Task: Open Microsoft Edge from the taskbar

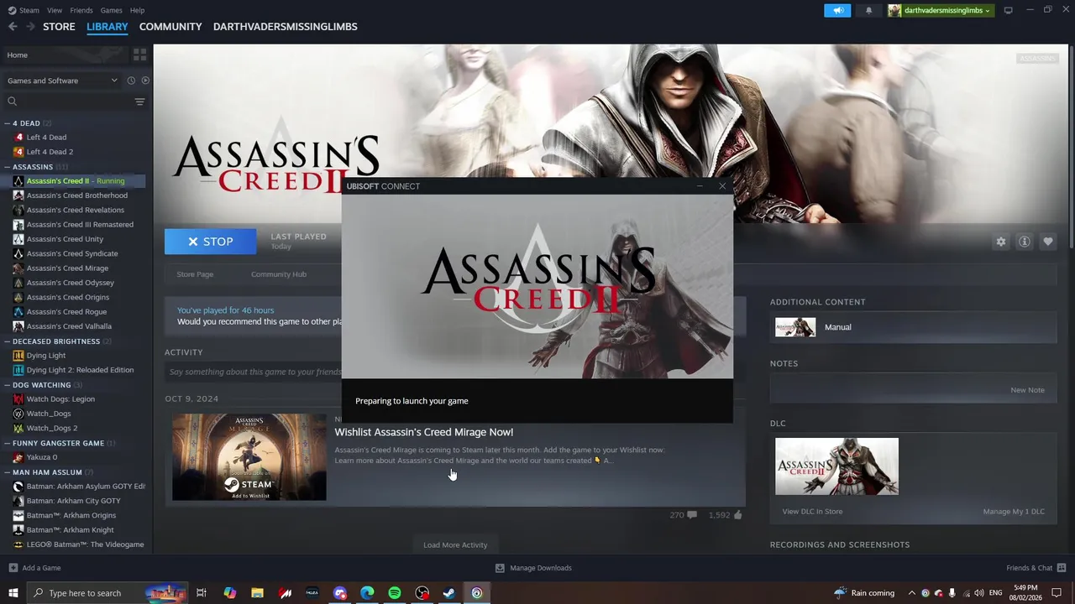Action: [x=367, y=593]
